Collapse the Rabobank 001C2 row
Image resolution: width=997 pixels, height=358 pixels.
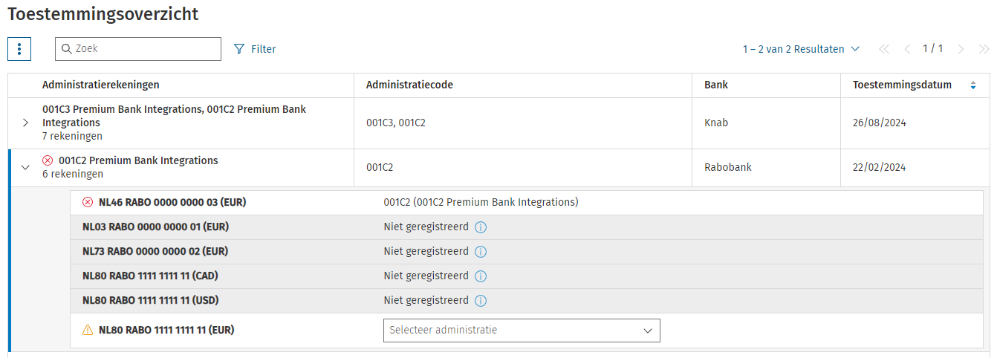coord(25,168)
